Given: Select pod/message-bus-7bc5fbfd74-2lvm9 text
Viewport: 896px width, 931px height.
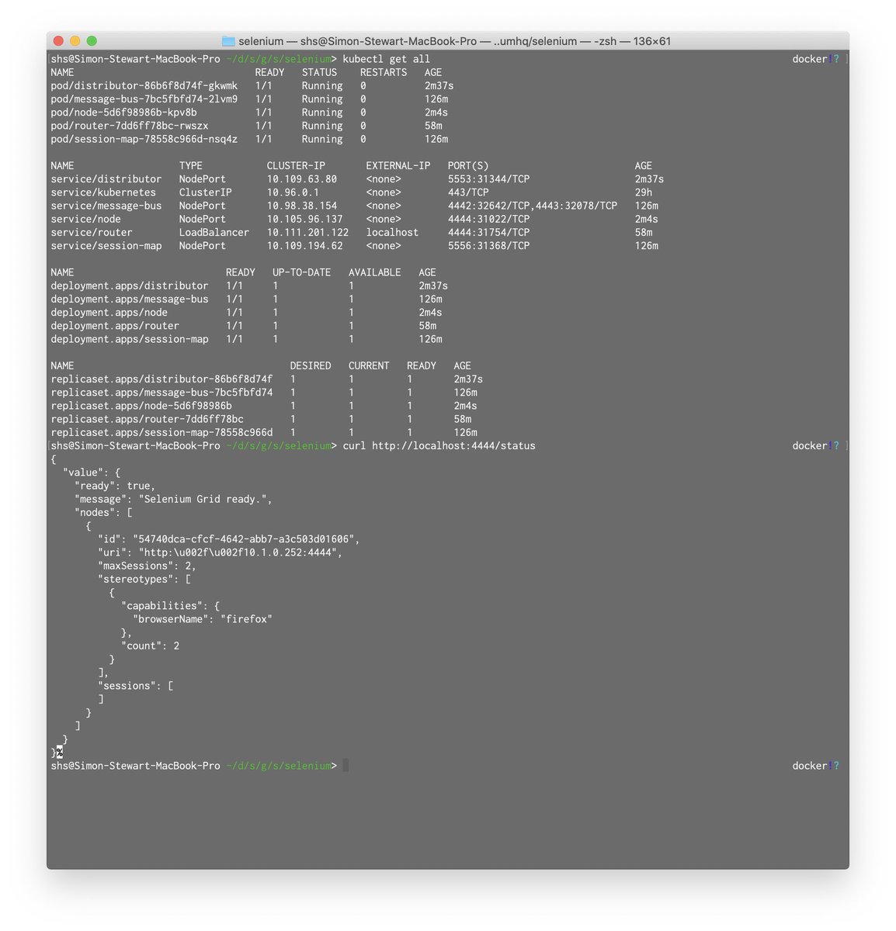Looking at the screenshot, I should pyautogui.click(x=144, y=99).
